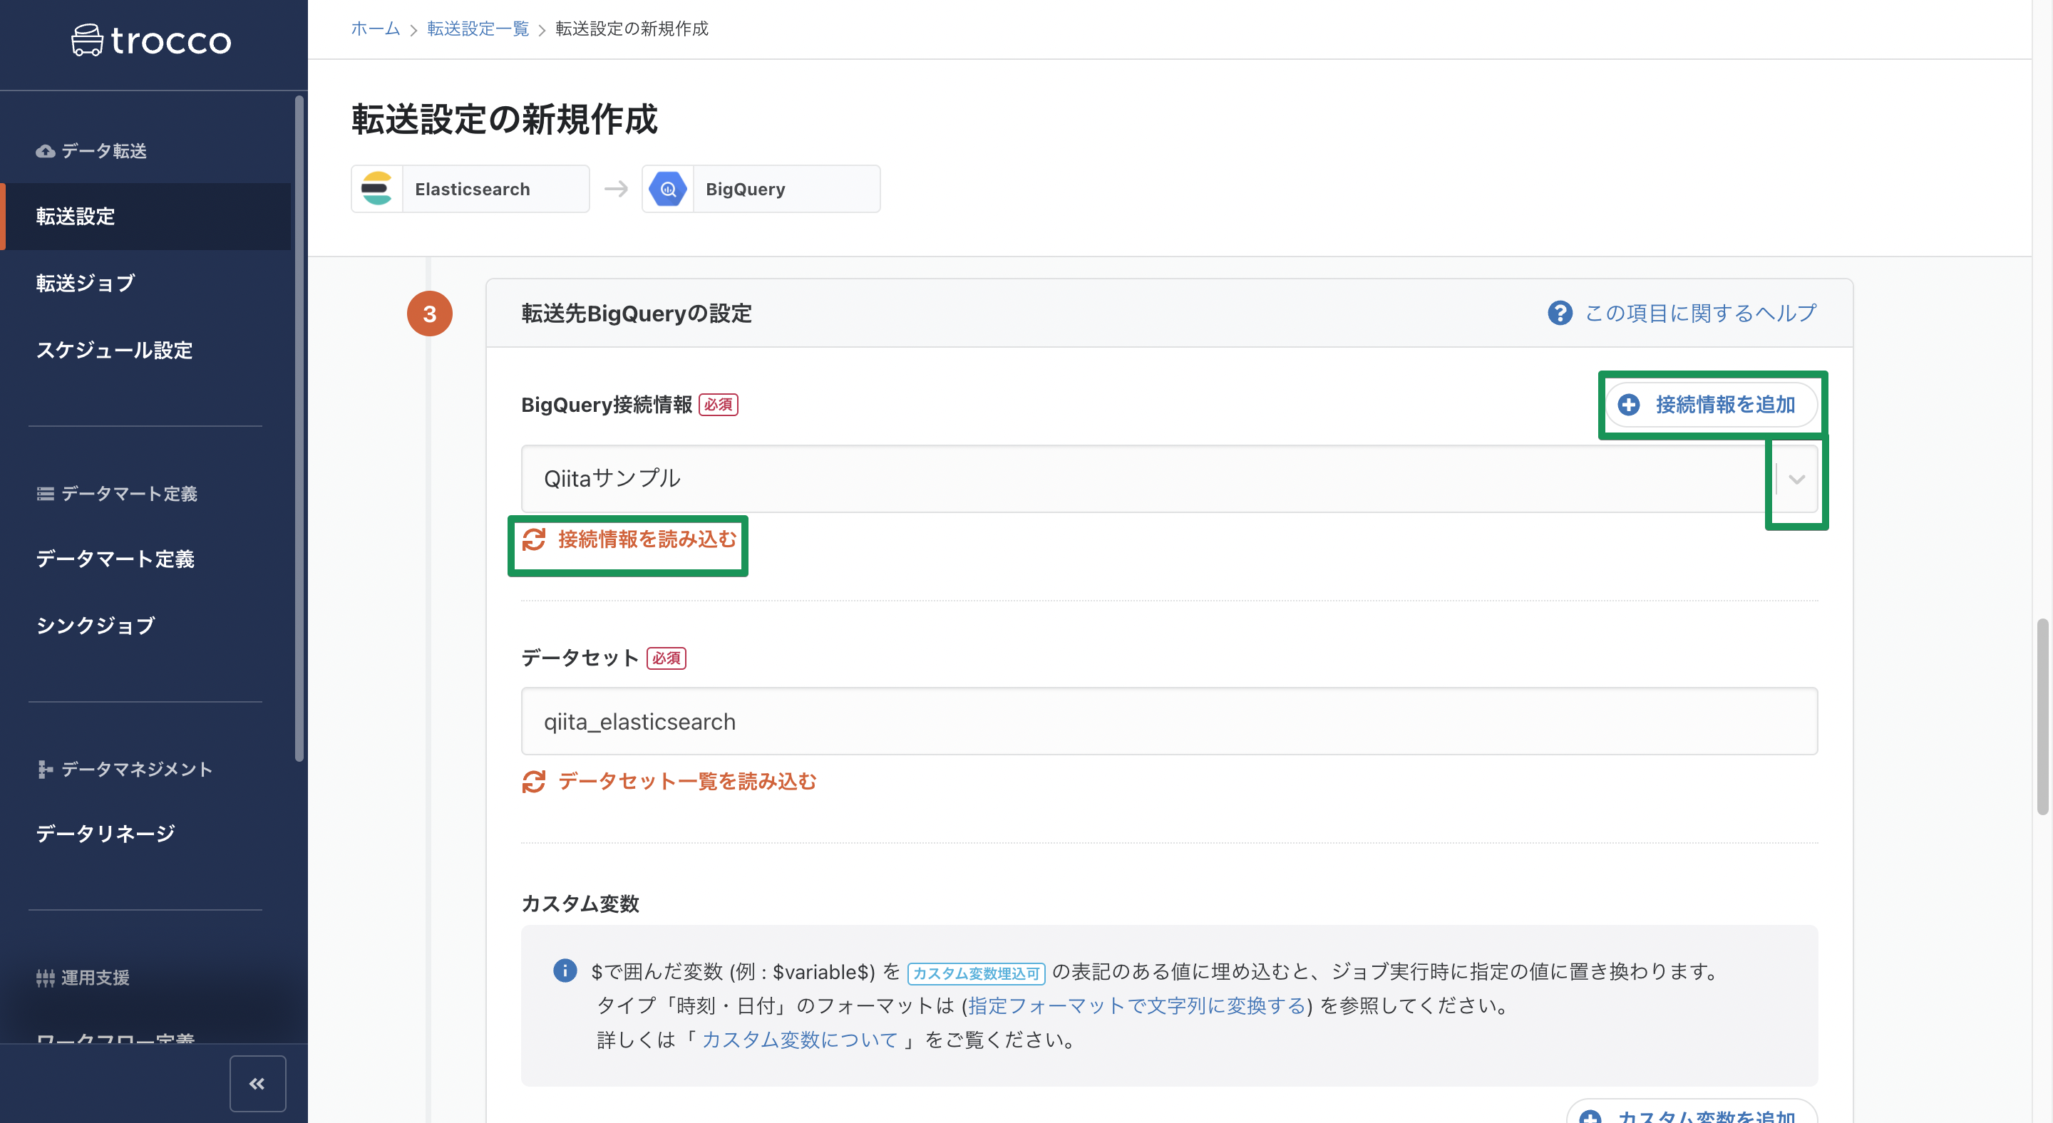Collapse the sidebar with the « button

click(257, 1083)
